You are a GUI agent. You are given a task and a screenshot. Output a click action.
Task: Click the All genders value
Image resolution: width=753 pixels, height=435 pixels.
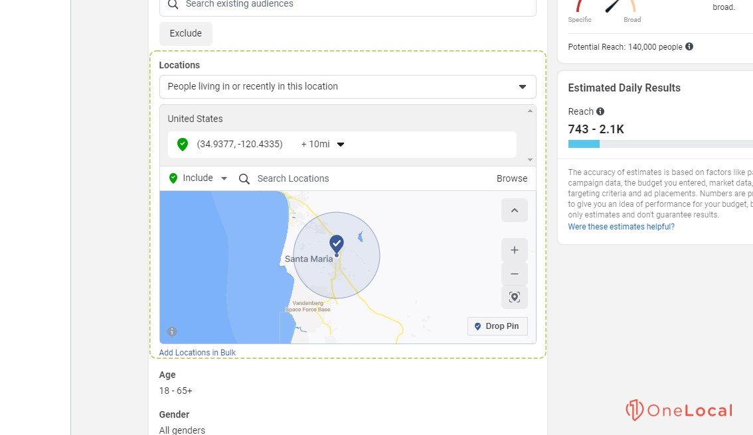tap(182, 430)
